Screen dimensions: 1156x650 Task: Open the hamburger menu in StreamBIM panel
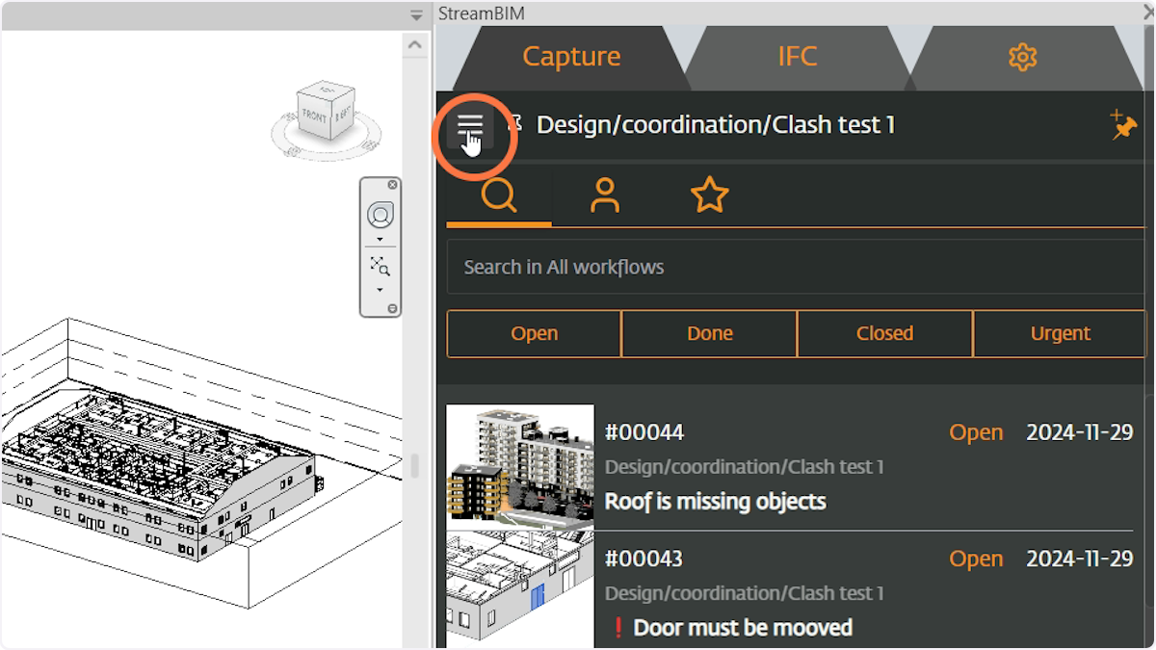coord(470,125)
